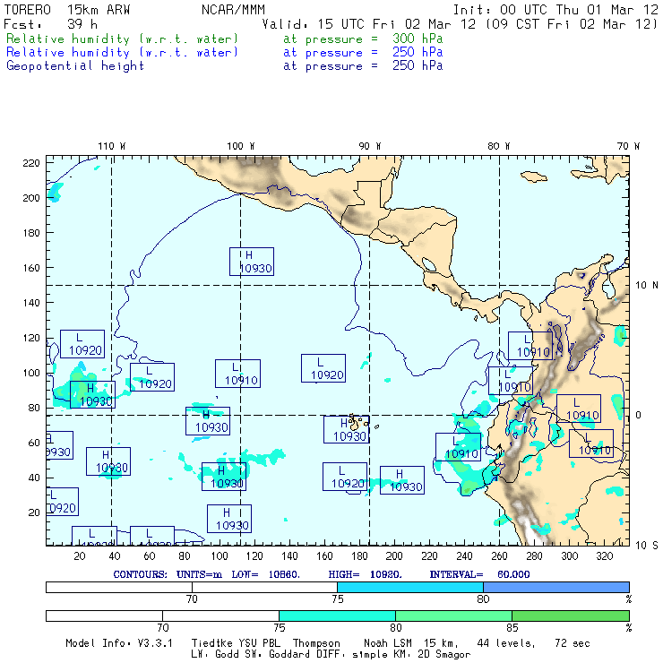This screenshot has height=663, width=663.
Task: Click the 'CONTOURS: UNITS=m' text
Action: point(168,574)
